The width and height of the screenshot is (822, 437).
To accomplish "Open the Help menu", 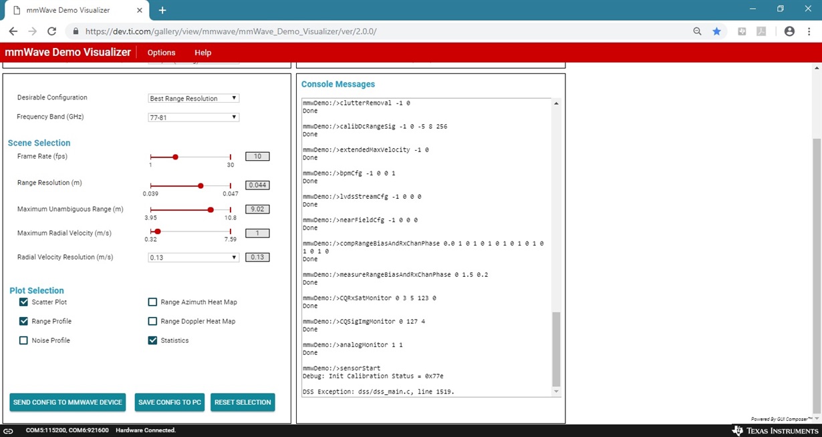I will pyautogui.click(x=202, y=53).
